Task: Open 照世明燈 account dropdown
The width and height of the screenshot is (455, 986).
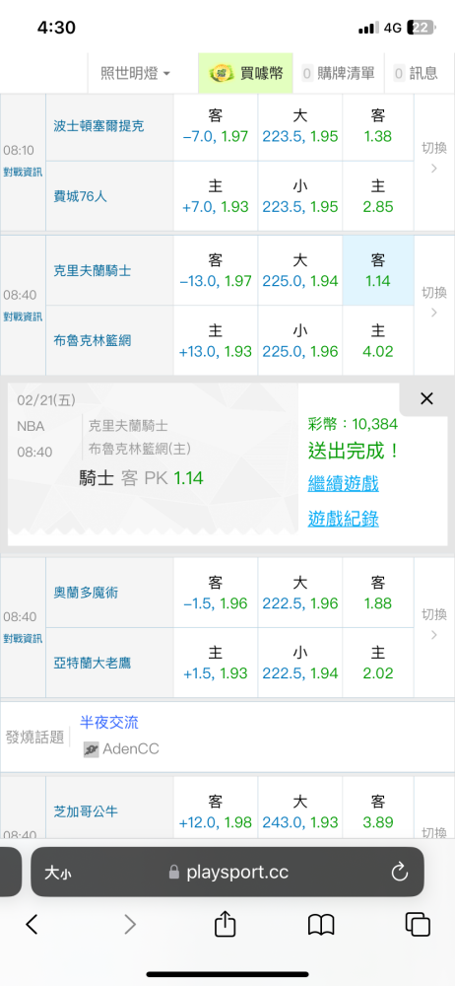Action: pyautogui.click(x=136, y=73)
